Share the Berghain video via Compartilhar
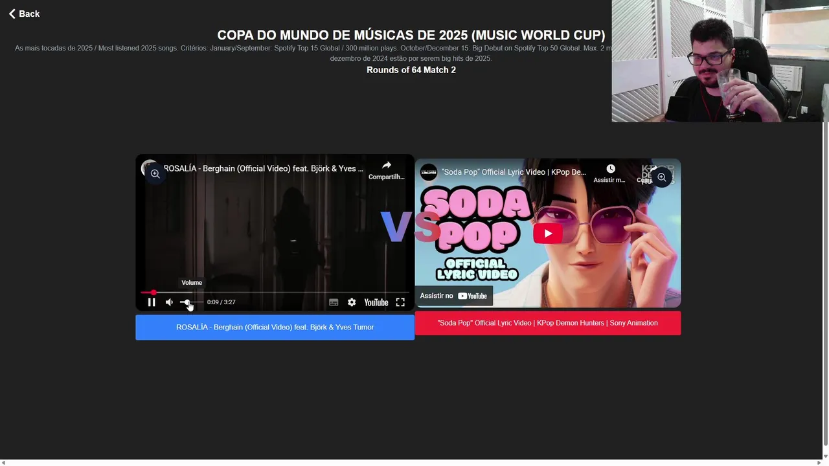 tap(387, 170)
